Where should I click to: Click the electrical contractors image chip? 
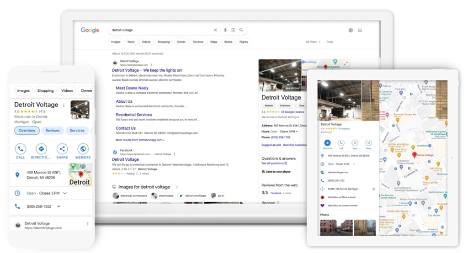130,196
